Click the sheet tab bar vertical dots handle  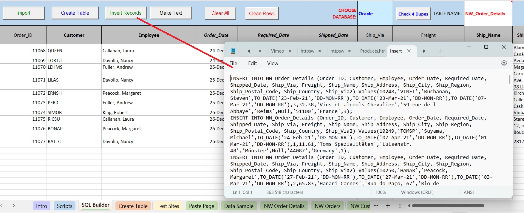[400, 206]
